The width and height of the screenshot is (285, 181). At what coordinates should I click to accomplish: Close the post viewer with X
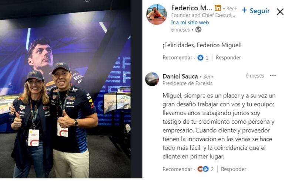coord(280,12)
